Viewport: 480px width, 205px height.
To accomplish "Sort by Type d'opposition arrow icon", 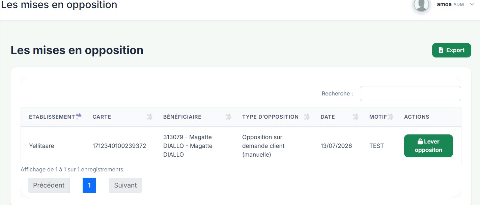I will pyautogui.click(x=307, y=117).
